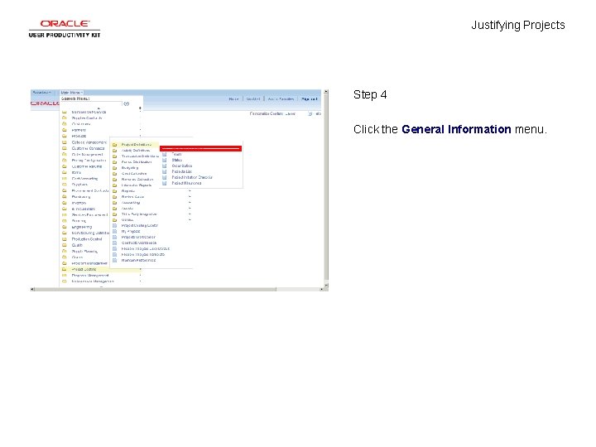Click the Budgeting folder icon

[115, 167]
